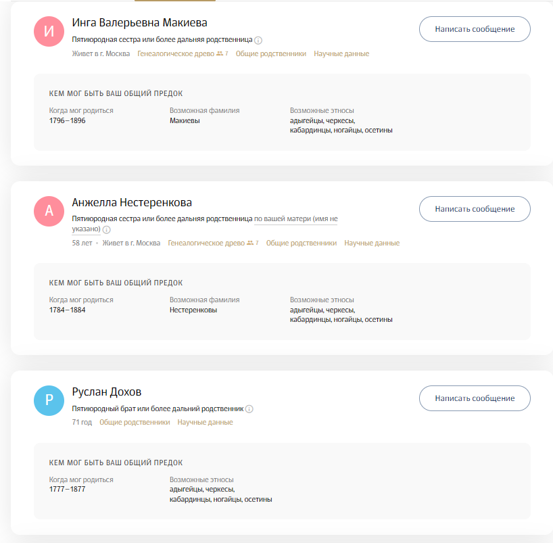This screenshot has height=543, width=553.
Task: View Анжелла's Общие родственники
Action: point(301,243)
